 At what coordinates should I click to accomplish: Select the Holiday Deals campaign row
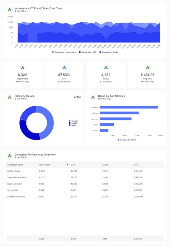(x=85, y=171)
